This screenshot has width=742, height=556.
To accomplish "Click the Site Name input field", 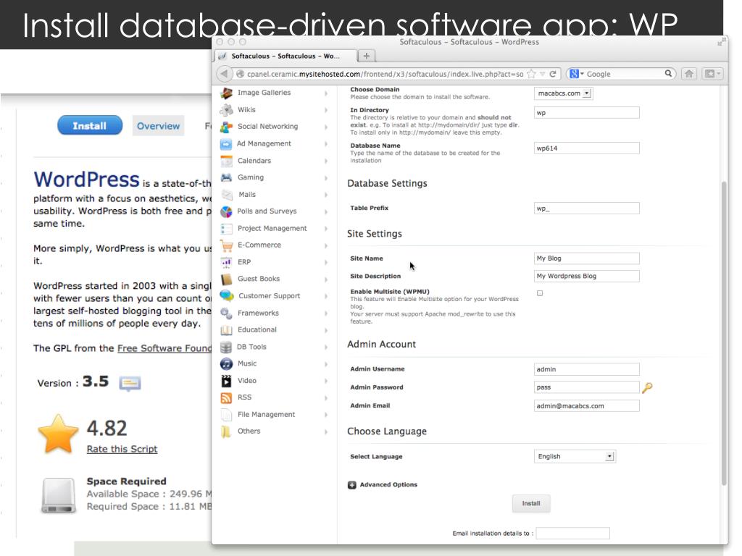I will coord(586,258).
